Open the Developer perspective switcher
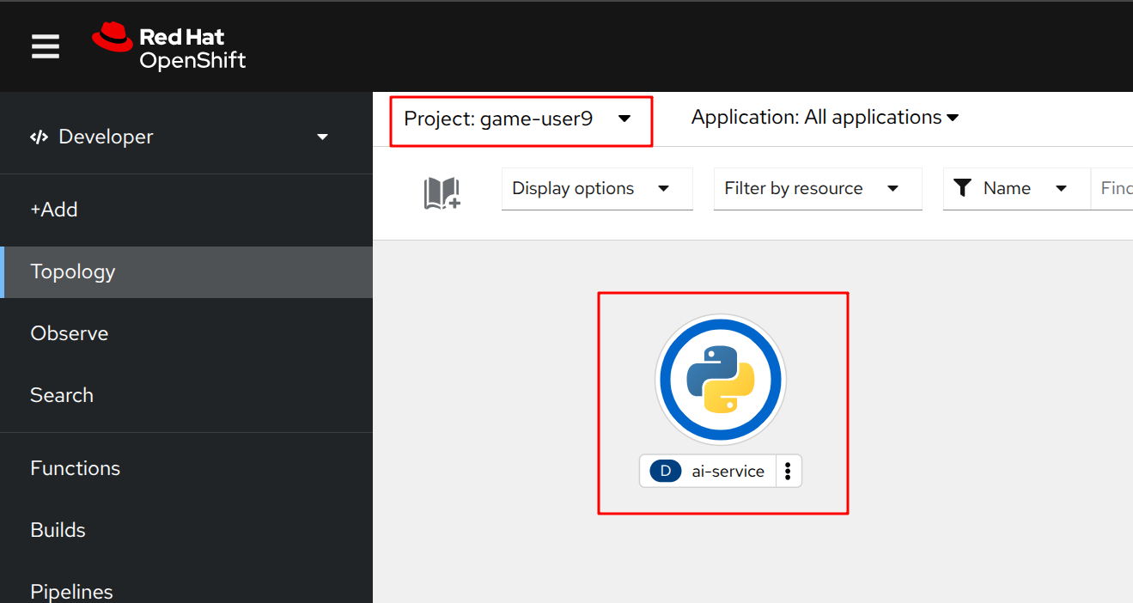This screenshot has width=1133, height=603. (x=180, y=137)
